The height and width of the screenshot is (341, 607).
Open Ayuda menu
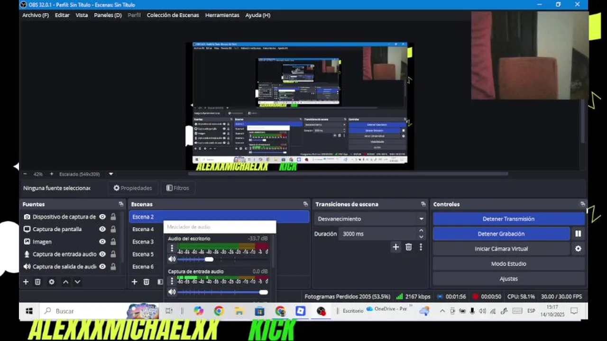click(258, 15)
